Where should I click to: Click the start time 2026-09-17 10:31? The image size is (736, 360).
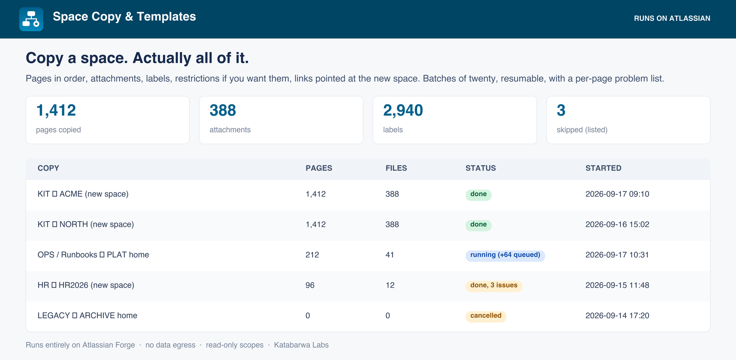pyautogui.click(x=617, y=255)
